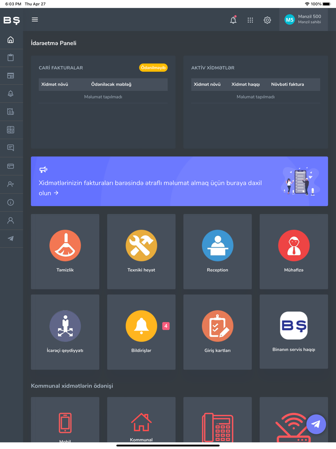Click Xidmət növü header in Cari Fakturalar
Viewport: 336px width, 449px height.
[55, 84]
